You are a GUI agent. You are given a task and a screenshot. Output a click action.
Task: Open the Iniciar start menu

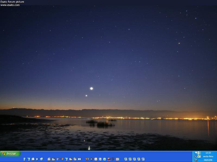pos(10,154)
